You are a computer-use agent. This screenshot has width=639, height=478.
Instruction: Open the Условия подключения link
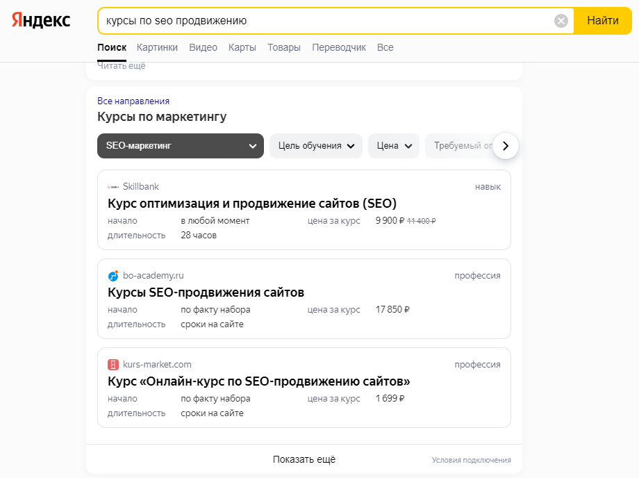click(x=471, y=460)
